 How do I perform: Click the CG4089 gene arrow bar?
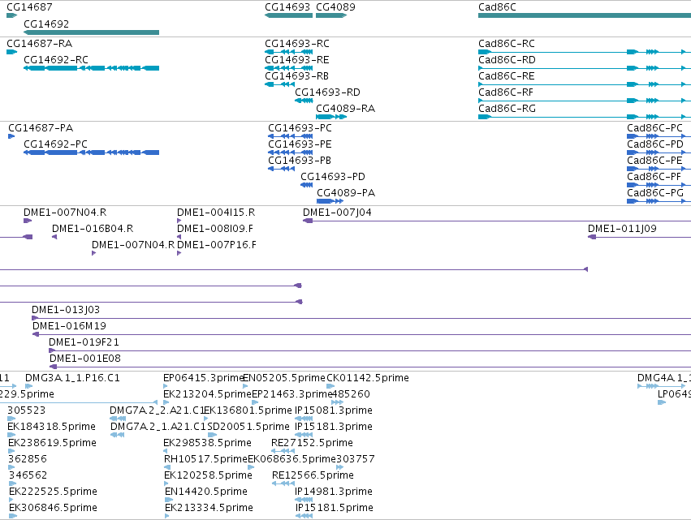[x=331, y=15]
